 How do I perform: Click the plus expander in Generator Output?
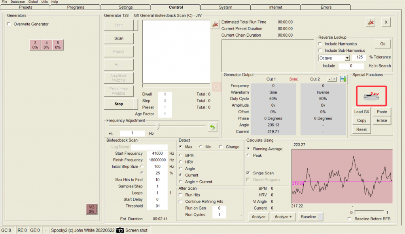[334, 79]
